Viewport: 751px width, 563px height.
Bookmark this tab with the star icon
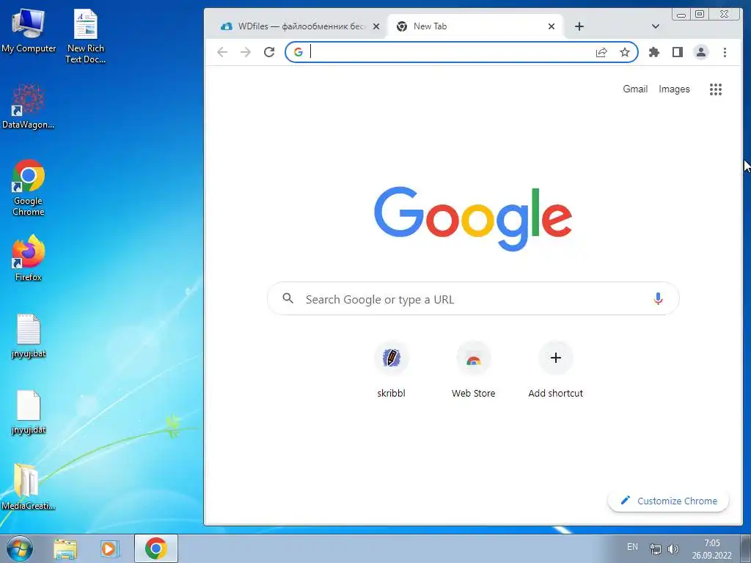point(625,52)
